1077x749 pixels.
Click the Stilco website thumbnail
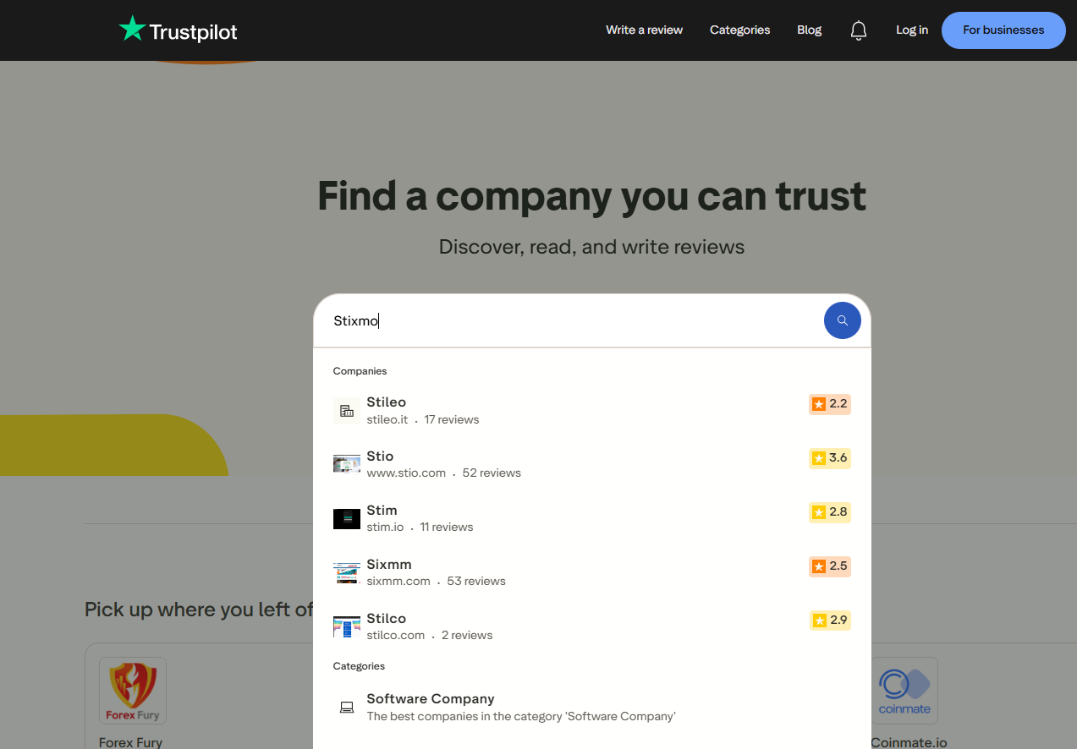point(347,626)
